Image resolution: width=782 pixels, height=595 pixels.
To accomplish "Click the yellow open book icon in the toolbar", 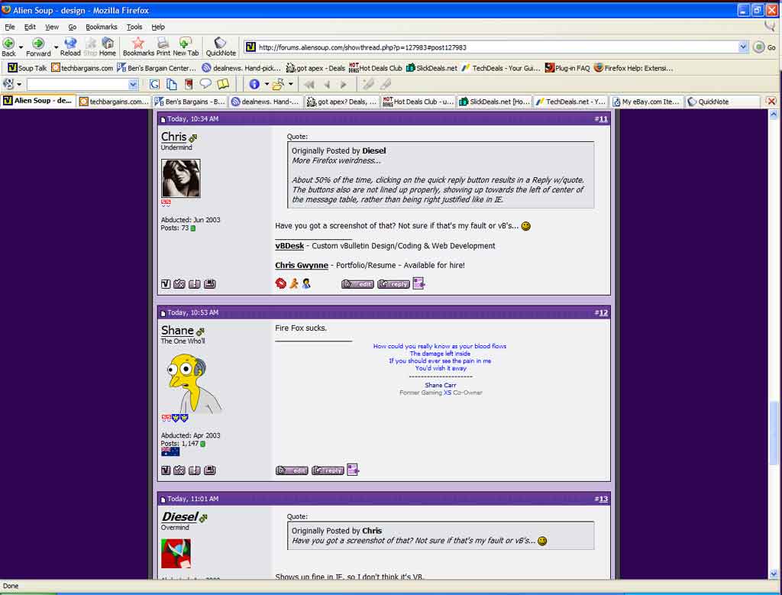I will tap(223, 84).
